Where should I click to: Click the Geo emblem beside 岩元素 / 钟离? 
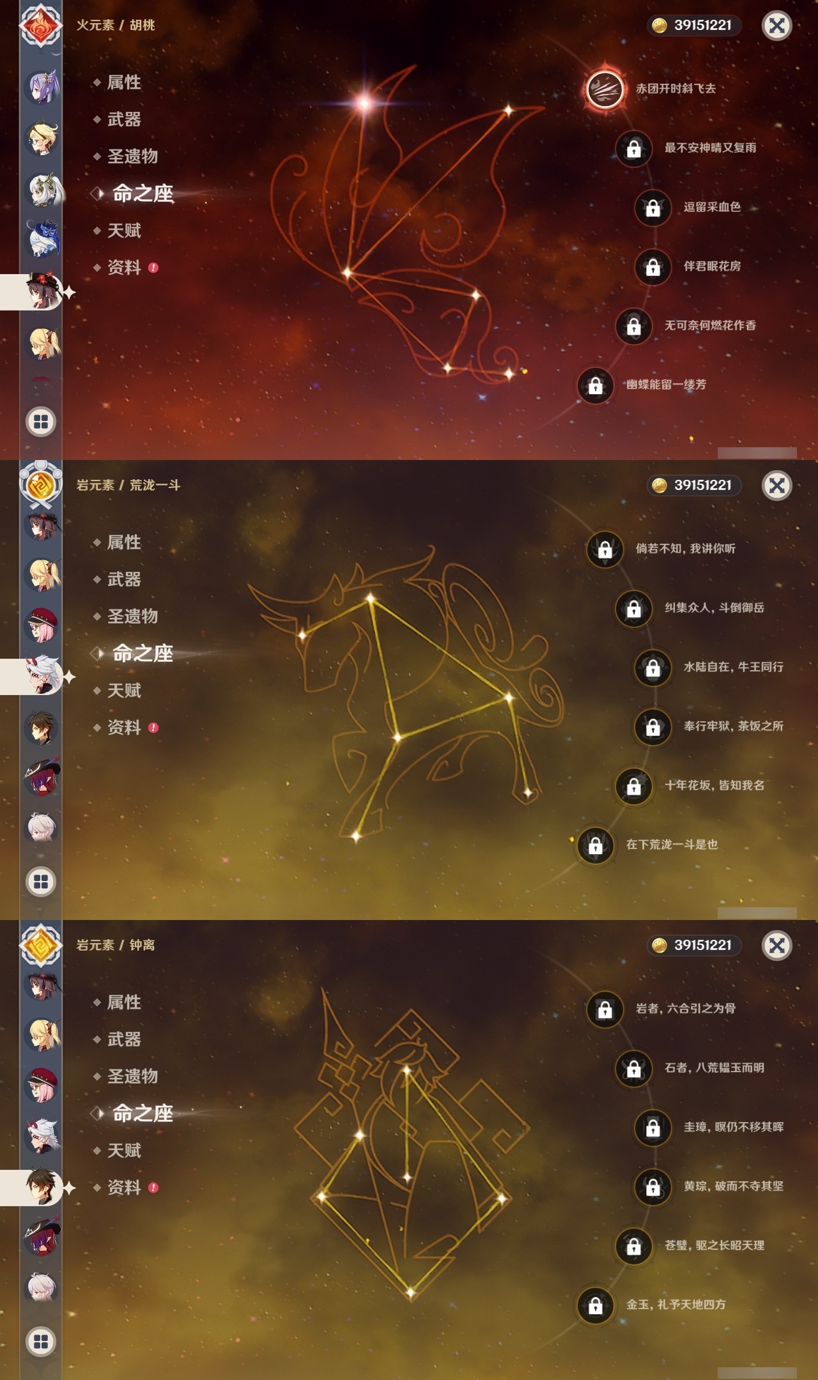40,946
